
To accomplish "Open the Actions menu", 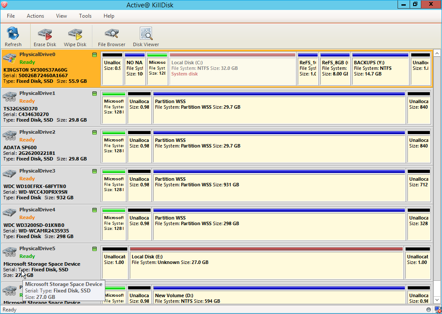I will (35, 16).
